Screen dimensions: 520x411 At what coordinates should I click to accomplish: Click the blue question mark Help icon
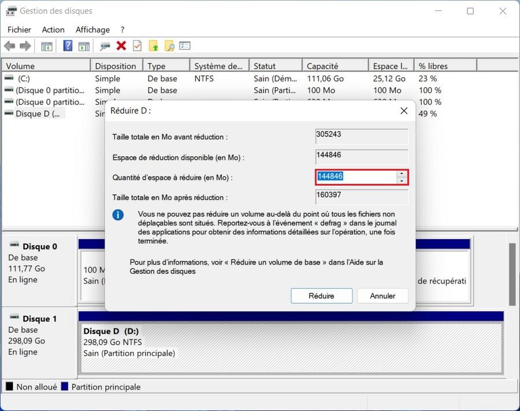coord(68,46)
